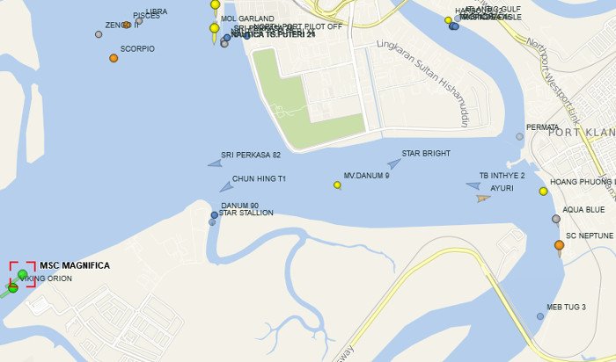Select the DANUM 90 blue vessel marker
The height and width of the screenshot is (362, 616).
(x=214, y=215)
